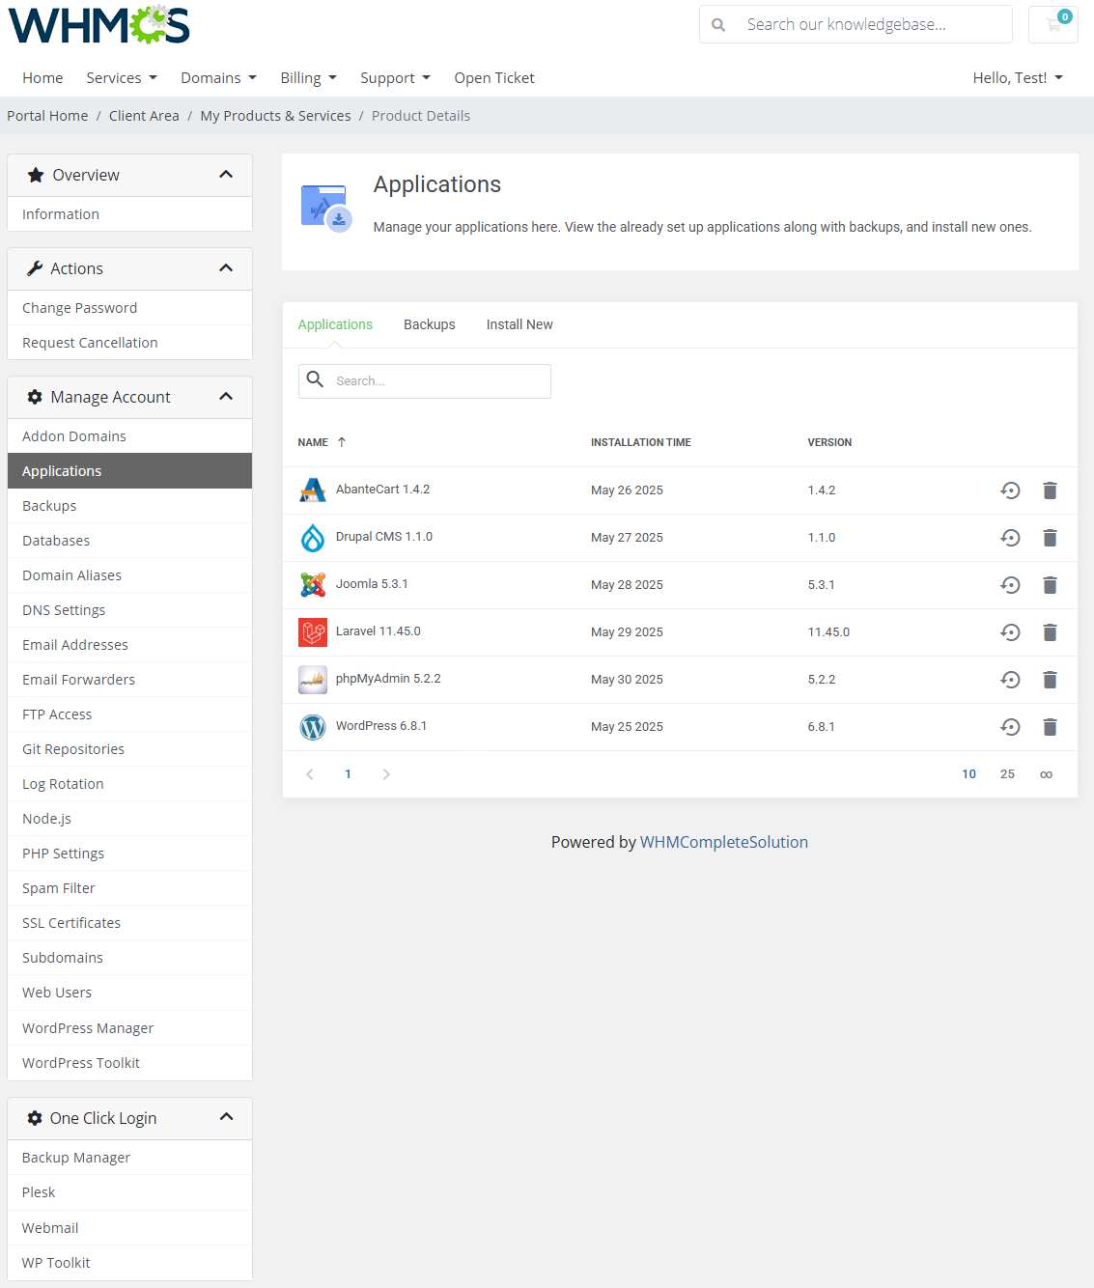Sort by Installation Time column header
Viewport: 1094px width, 1288px height.
[x=641, y=442]
